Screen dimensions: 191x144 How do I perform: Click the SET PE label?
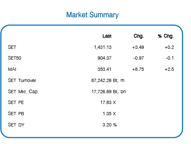point(16,102)
